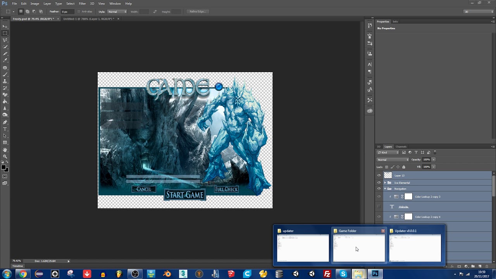Switch to the Channels panel tab
The image size is (496, 279).
pyautogui.click(x=401, y=146)
